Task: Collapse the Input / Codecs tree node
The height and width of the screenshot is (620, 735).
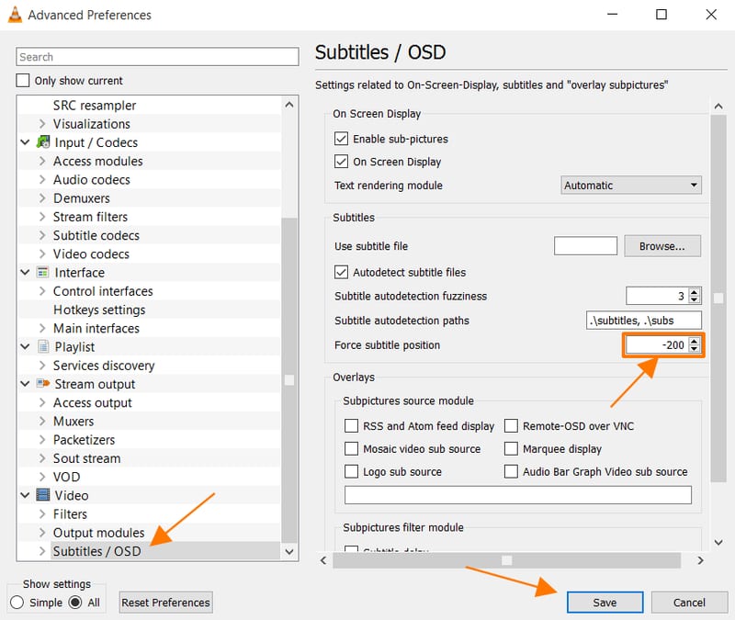Action: point(26,142)
